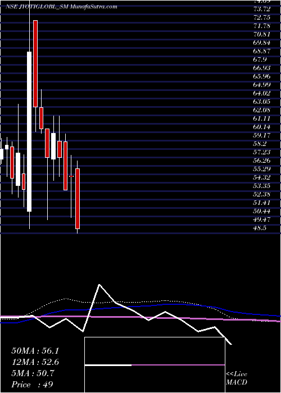Click the peak of the white MACD line

(x=99, y=285)
